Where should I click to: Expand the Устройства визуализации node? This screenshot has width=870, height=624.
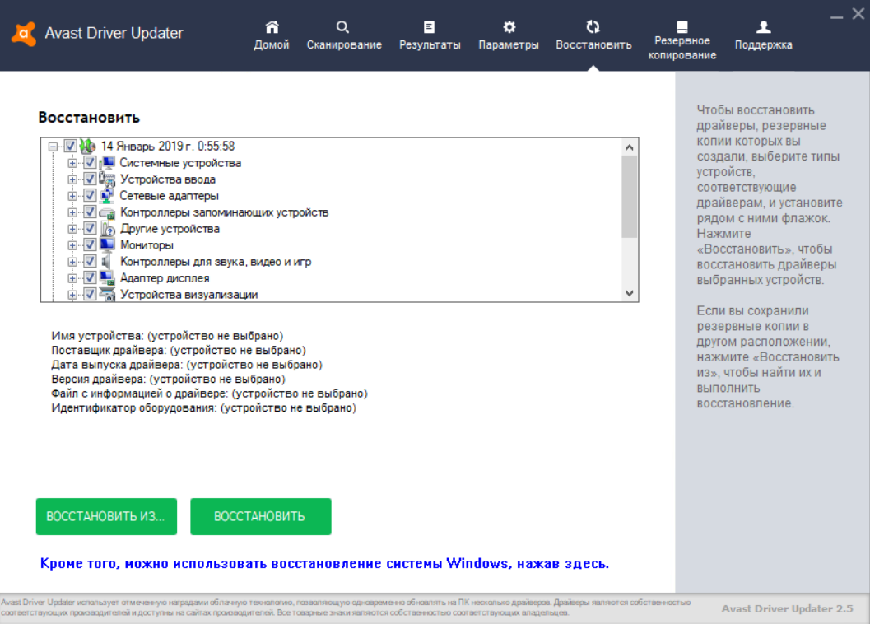pyautogui.click(x=72, y=295)
